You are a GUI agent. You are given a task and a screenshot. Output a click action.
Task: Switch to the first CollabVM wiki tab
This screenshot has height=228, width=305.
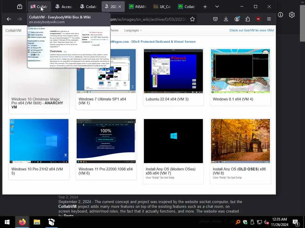click(x=39, y=7)
